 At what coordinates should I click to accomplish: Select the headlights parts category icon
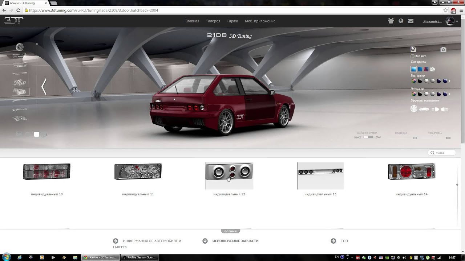(20, 83)
